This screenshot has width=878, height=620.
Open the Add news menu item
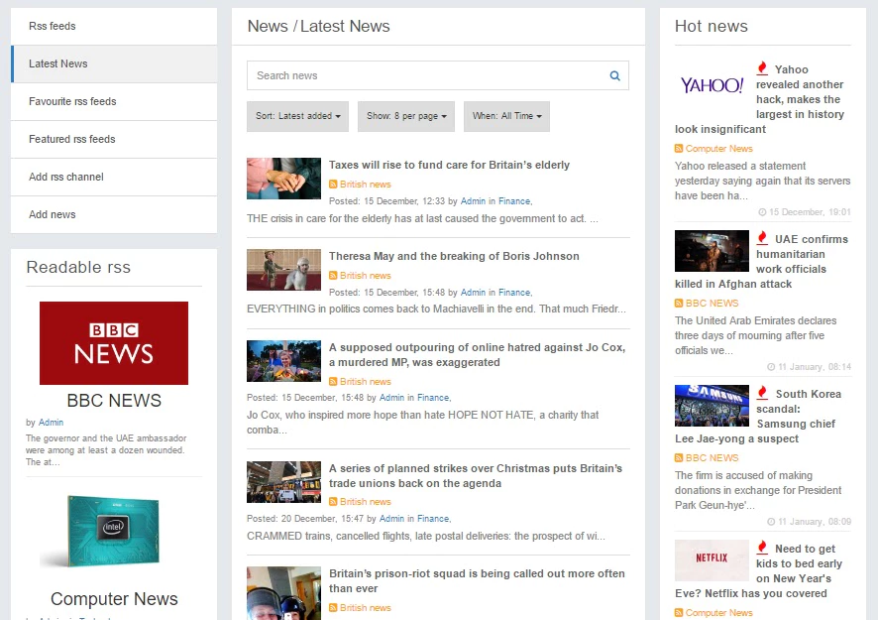53,214
